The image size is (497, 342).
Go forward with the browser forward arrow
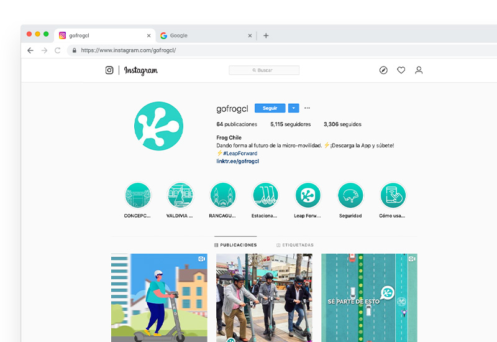[x=44, y=50]
